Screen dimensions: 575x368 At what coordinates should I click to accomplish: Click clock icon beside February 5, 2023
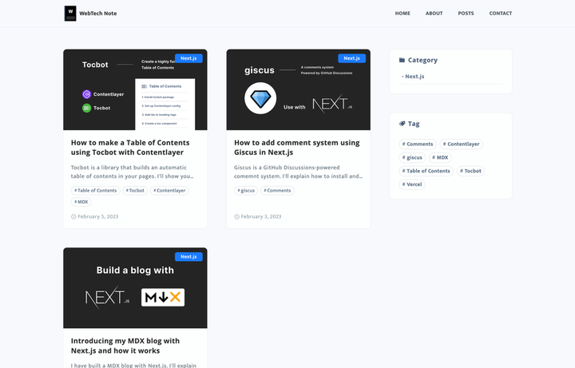click(73, 216)
